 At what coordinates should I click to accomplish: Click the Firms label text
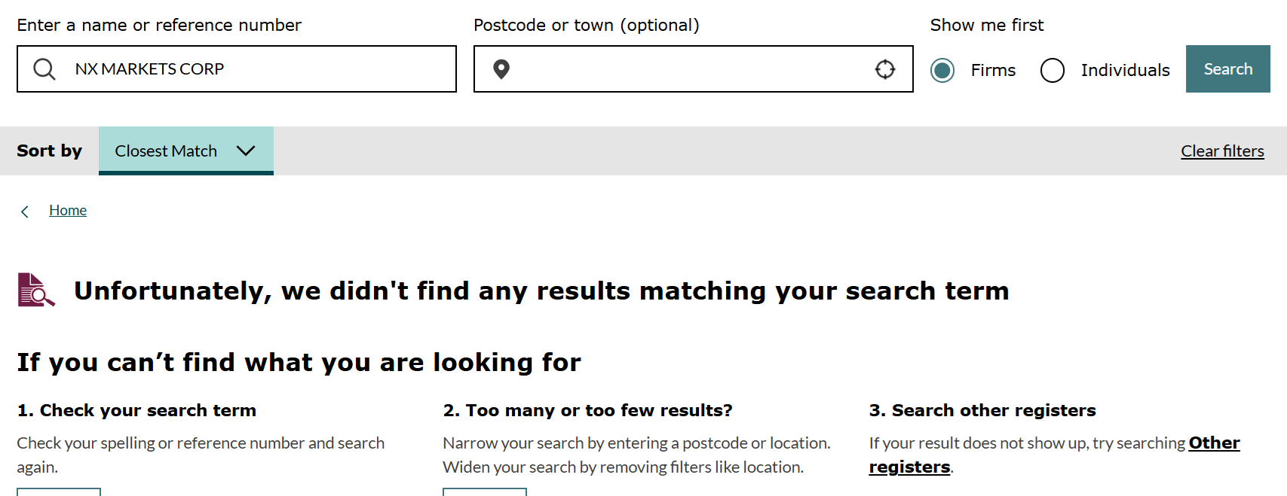pos(993,70)
